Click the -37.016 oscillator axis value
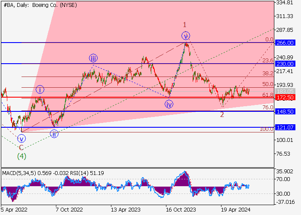 [x=285, y=202]
